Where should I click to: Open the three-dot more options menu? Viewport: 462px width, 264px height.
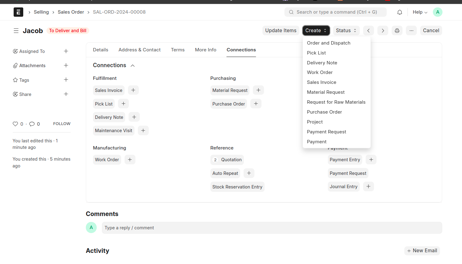(411, 31)
